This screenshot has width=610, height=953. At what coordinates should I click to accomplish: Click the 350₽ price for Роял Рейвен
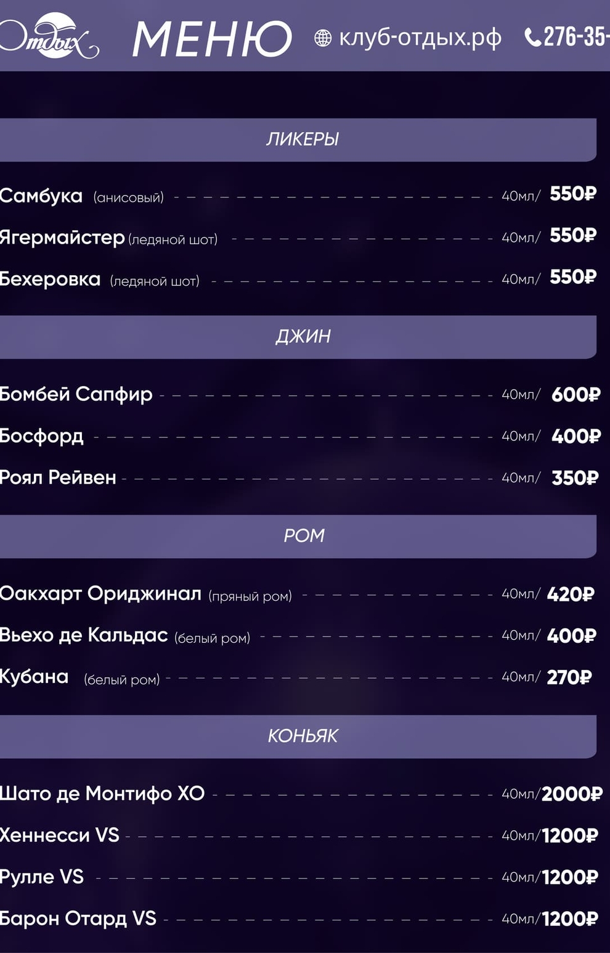574,478
